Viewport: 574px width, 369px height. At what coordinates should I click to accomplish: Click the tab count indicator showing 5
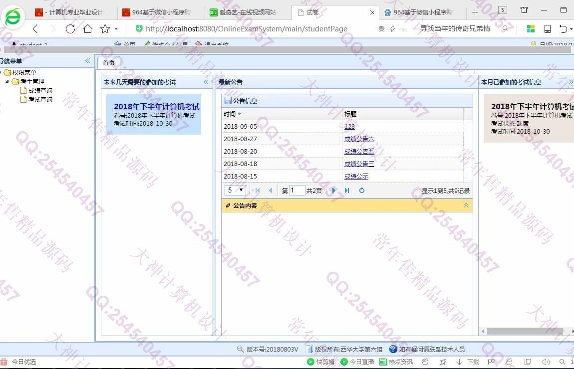(503, 10)
